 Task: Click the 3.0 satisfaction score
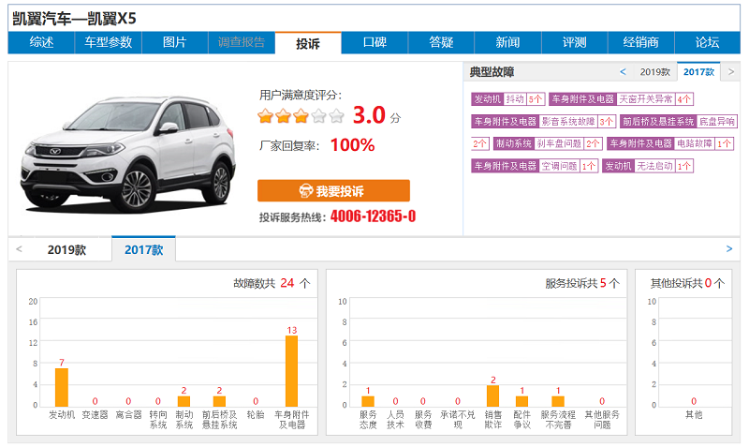(369, 115)
